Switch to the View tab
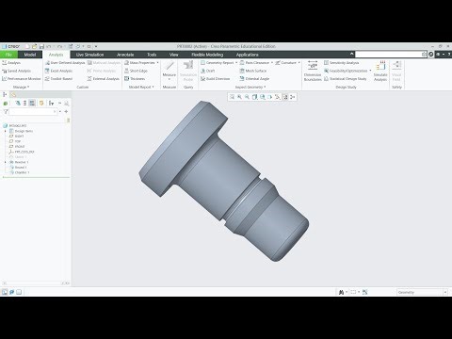 [x=173, y=55]
